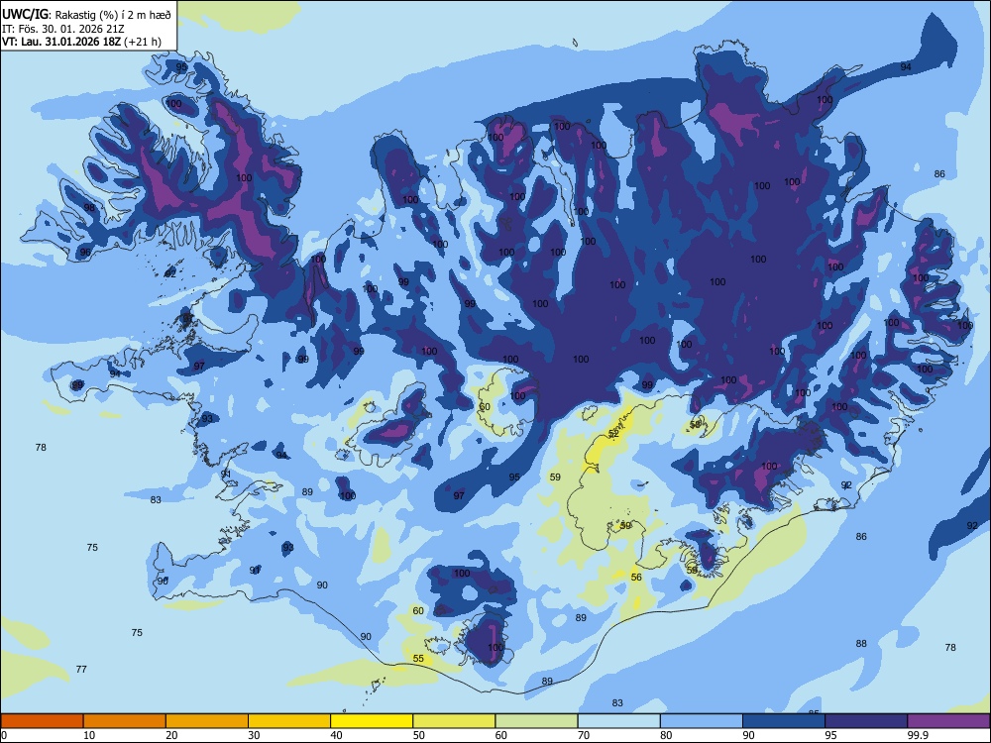Click the 20–30 amber legend swatch
Viewport: 991px width, 743px height.
[x=207, y=721]
